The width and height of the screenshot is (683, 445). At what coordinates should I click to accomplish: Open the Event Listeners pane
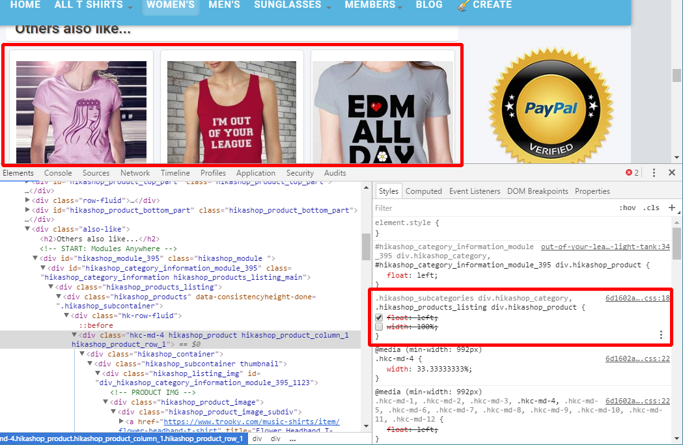click(475, 191)
